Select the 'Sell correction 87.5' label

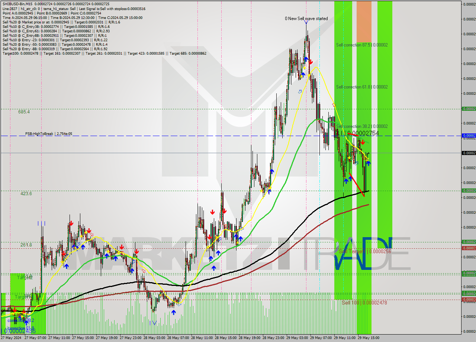362,45
